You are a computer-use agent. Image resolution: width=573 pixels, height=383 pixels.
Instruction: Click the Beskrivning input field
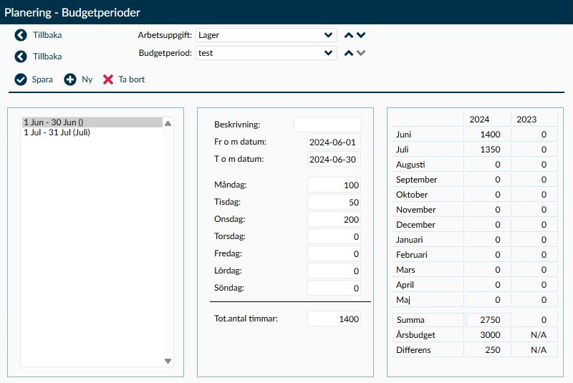tap(327, 125)
